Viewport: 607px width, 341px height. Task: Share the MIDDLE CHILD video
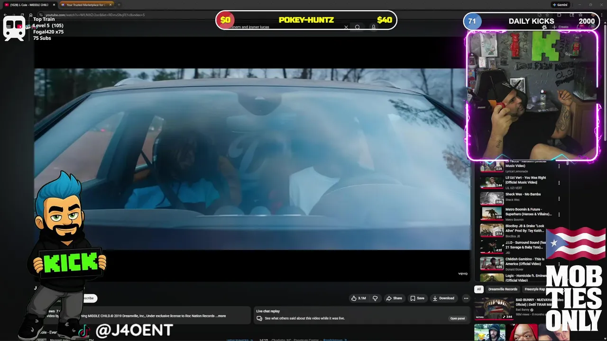[x=394, y=298]
